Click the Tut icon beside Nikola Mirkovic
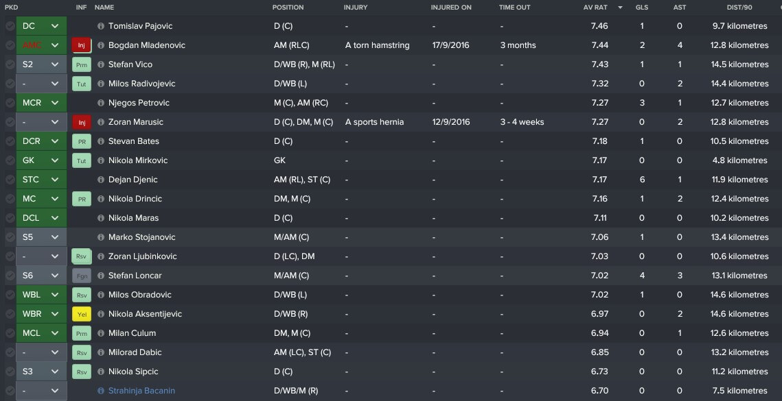This screenshot has width=782, height=401. click(x=81, y=160)
